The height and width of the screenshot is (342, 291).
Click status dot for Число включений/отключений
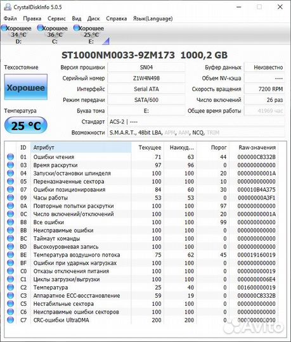[x=10, y=214]
